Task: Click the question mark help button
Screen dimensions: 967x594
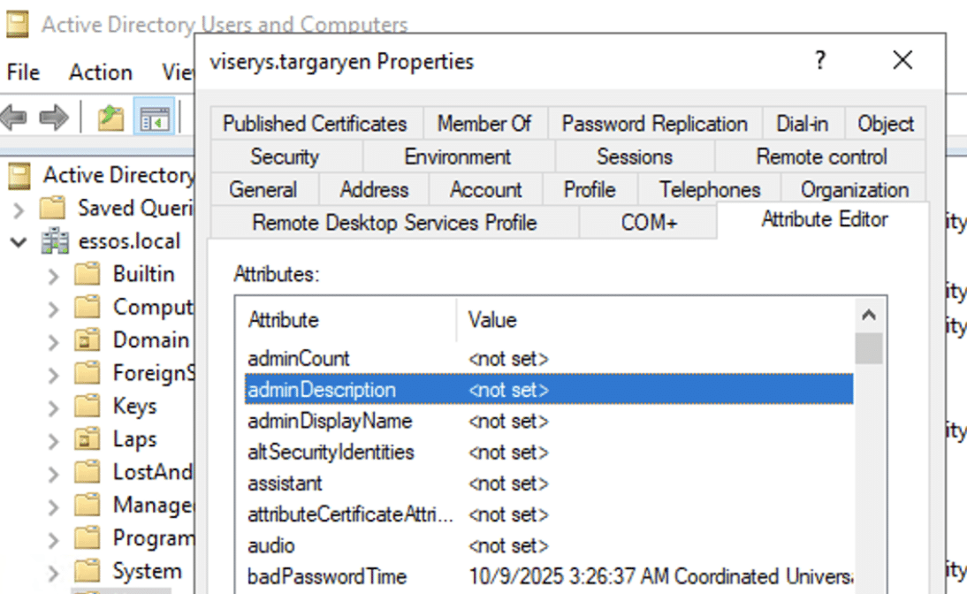Action: (x=820, y=60)
